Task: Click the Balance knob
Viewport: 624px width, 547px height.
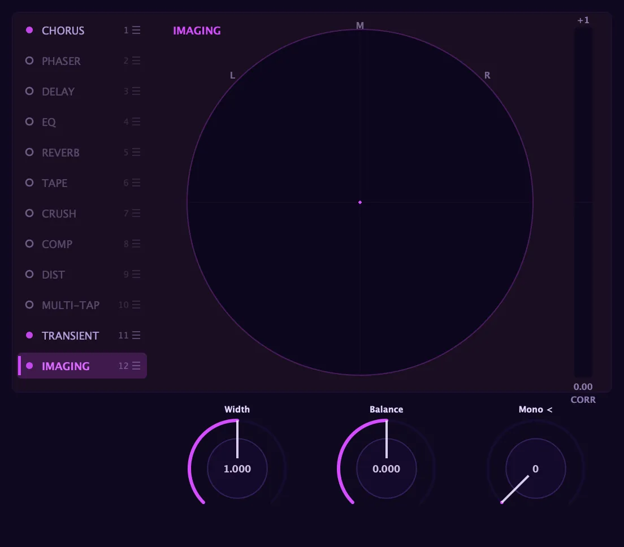Action: [387, 468]
